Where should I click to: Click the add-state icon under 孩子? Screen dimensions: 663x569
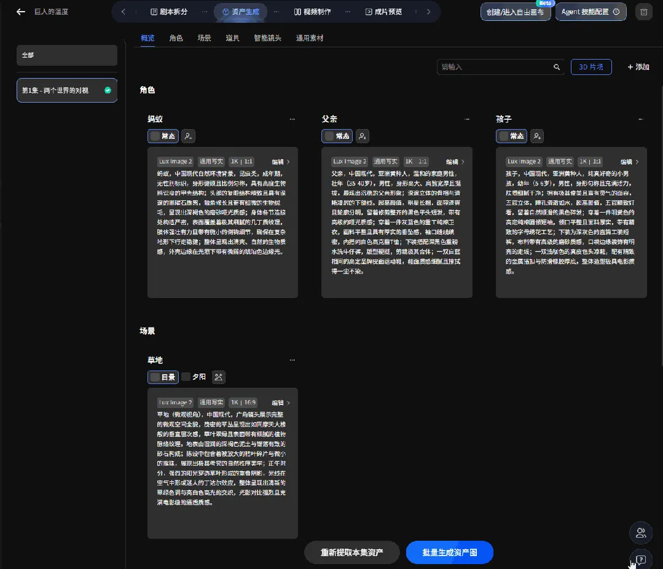[x=537, y=136]
